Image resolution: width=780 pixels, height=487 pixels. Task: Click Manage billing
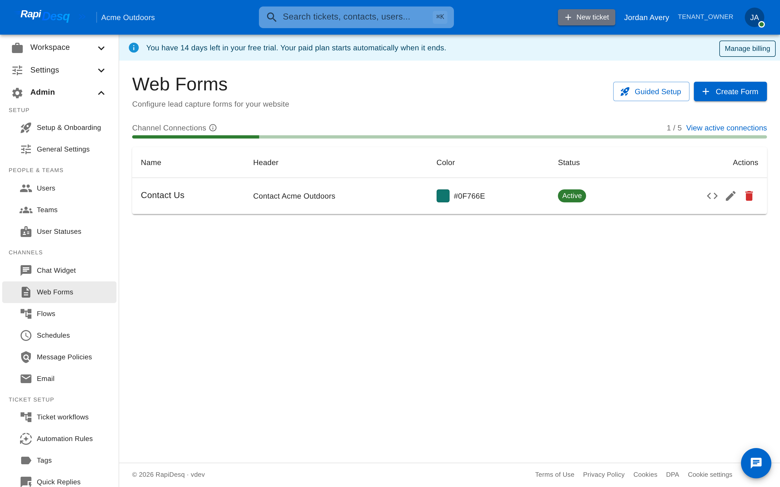[747, 49]
